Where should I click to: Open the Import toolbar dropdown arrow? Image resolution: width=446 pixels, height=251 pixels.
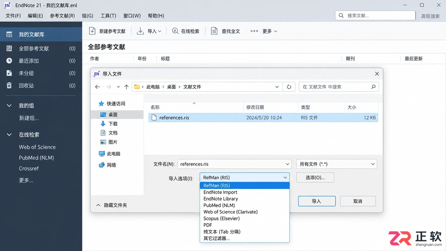click(160, 31)
